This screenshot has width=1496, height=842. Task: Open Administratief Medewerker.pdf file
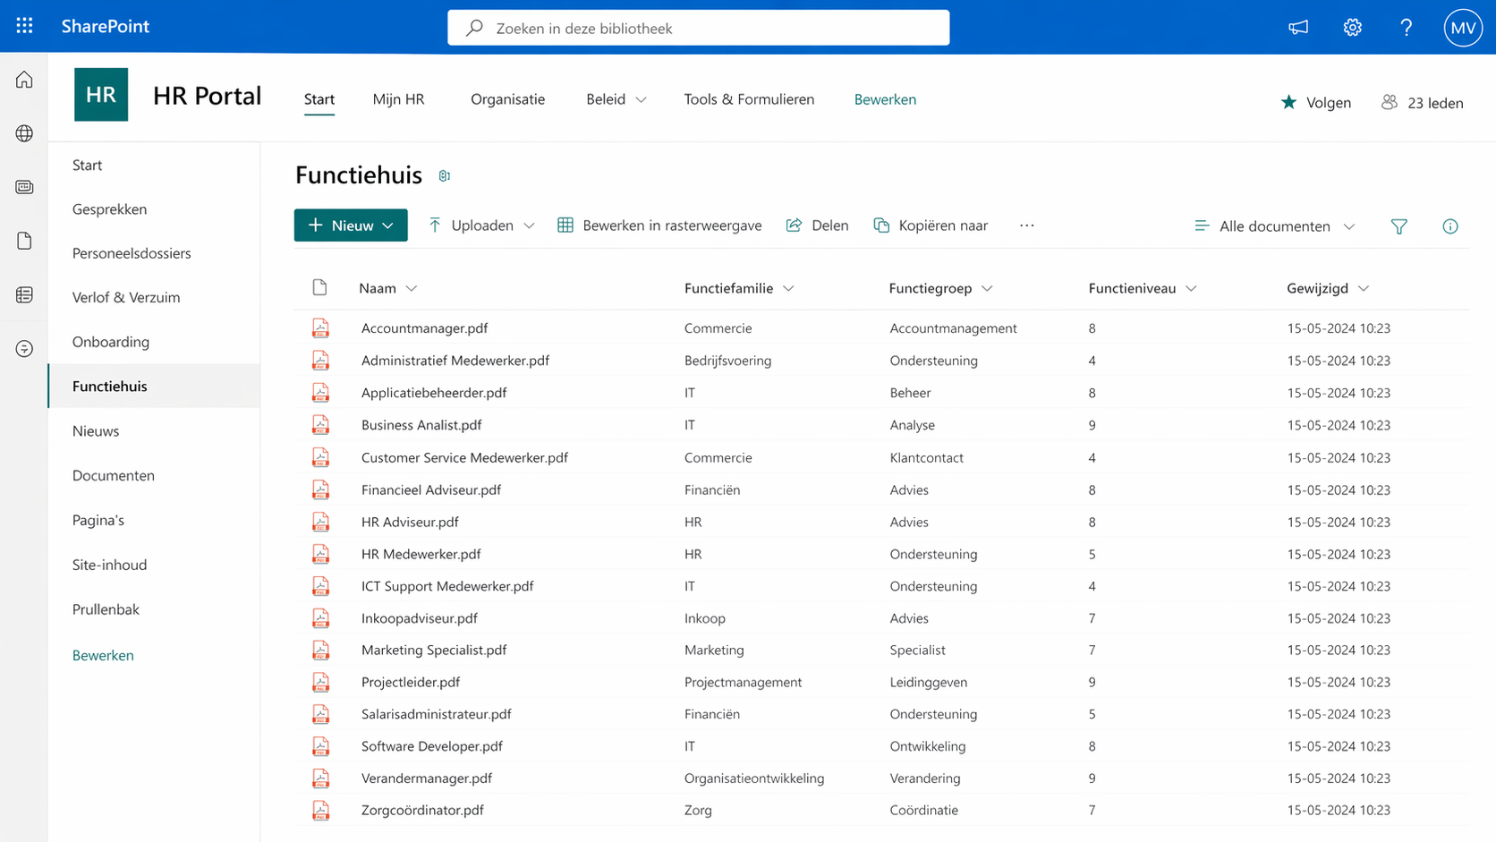tap(455, 361)
